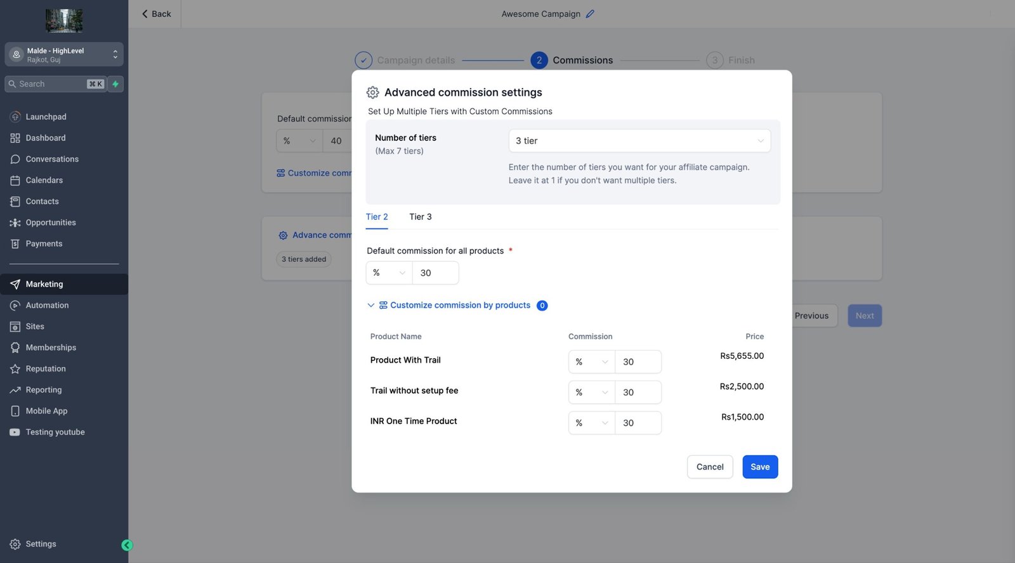Collapse sidebar using the green arrow icon
The height and width of the screenshot is (563, 1015).
(x=127, y=545)
